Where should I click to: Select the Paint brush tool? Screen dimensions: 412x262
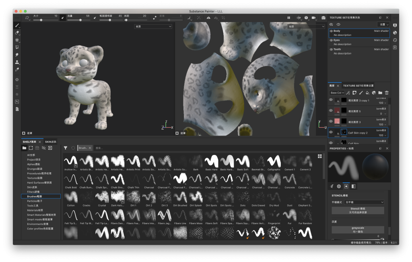17,25
